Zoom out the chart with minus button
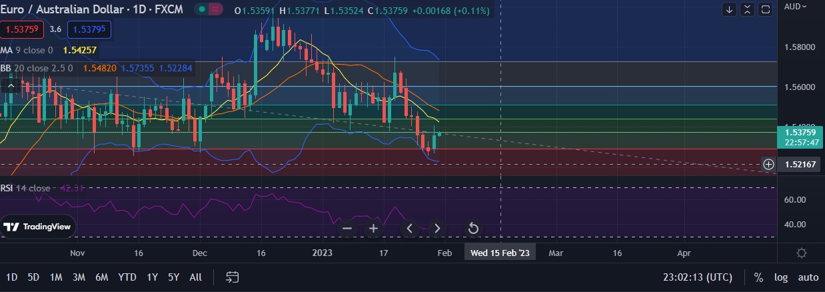This screenshot has height=292, width=825. point(347,229)
